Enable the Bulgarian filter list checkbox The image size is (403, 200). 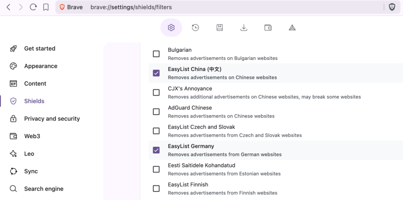click(156, 54)
